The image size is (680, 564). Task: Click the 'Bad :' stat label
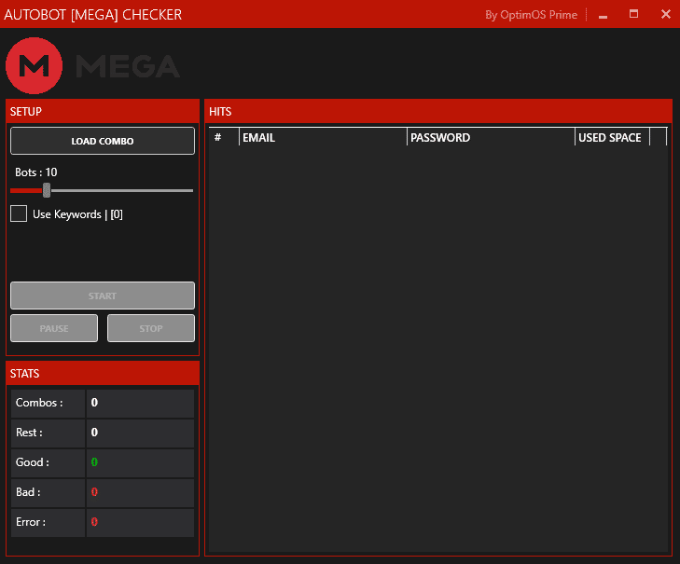coord(28,492)
